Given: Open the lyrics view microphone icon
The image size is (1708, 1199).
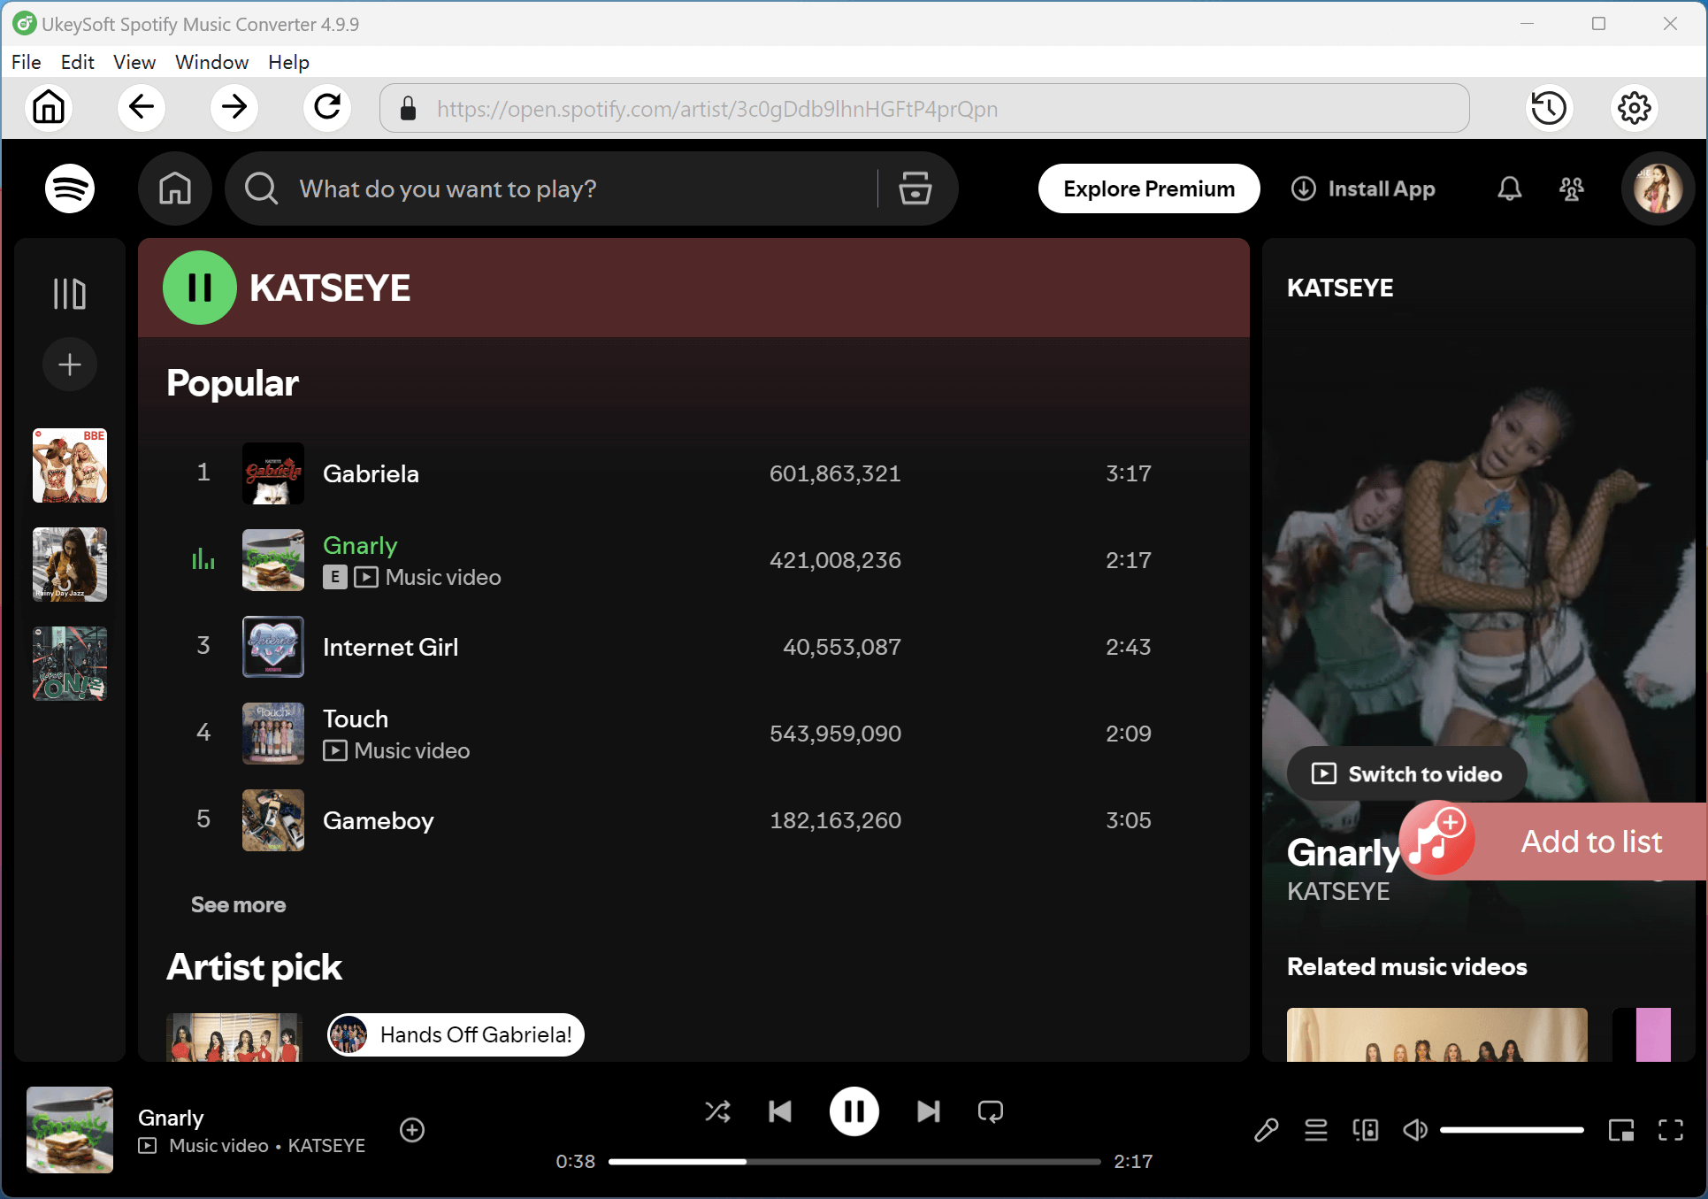Looking at the screenshot, I should 1267,1130.
